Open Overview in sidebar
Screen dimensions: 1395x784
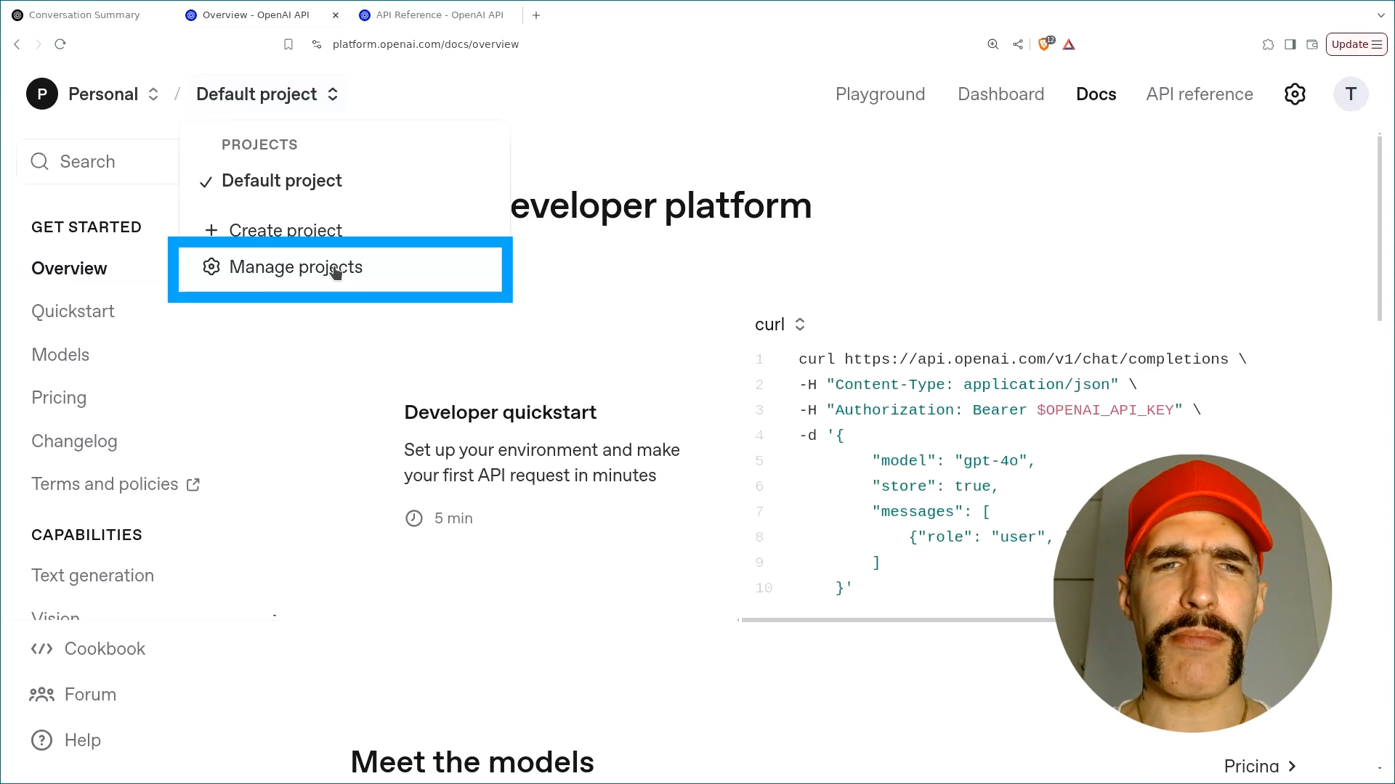(x=69, y=269)
